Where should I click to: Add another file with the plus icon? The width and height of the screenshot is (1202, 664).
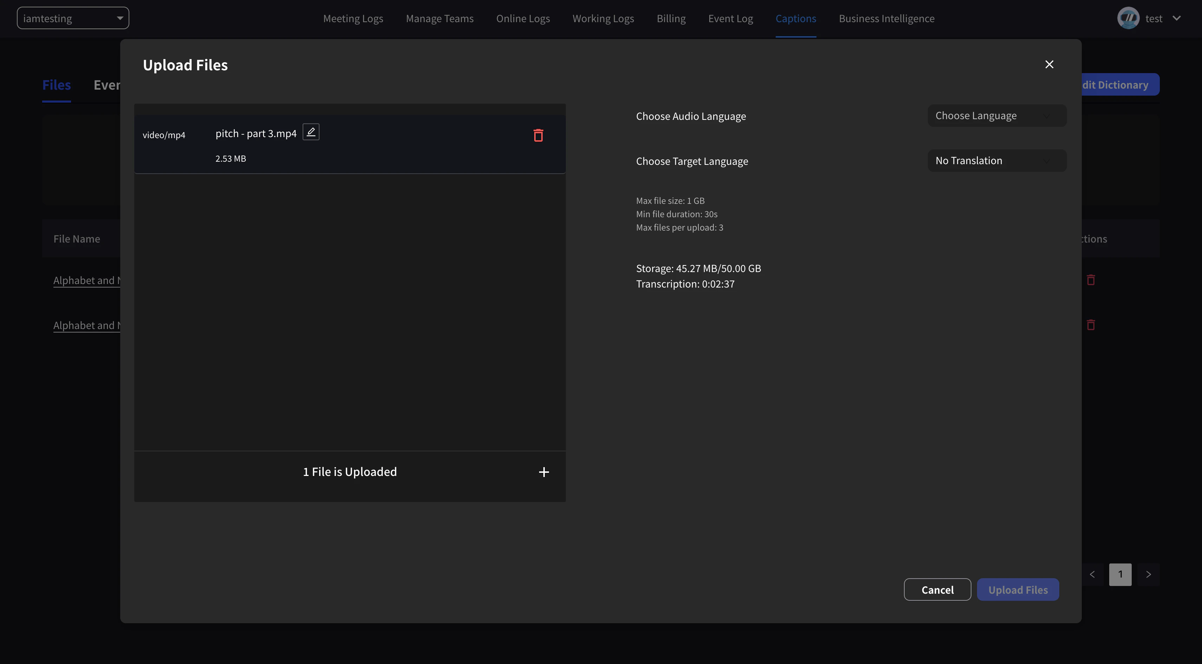pyautogui.click(x=544, y=472)
